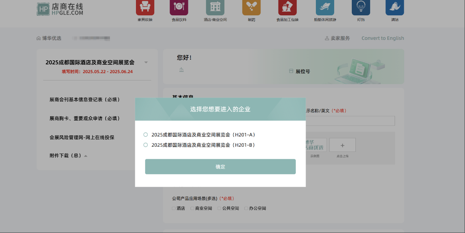Screen dimensions: 465x233
Task: Choose the H201-B exhibition radio option
Action: [x=146, y=145]
